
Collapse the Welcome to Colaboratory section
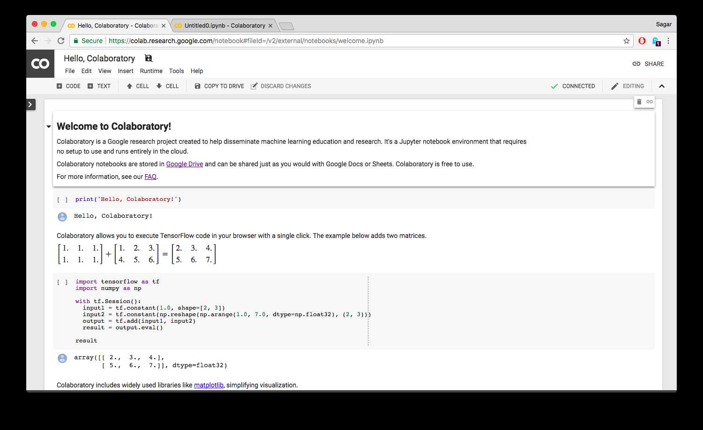click(48, 126)
